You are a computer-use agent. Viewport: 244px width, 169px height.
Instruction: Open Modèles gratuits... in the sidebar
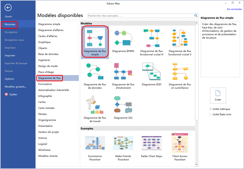click(15, 87)
